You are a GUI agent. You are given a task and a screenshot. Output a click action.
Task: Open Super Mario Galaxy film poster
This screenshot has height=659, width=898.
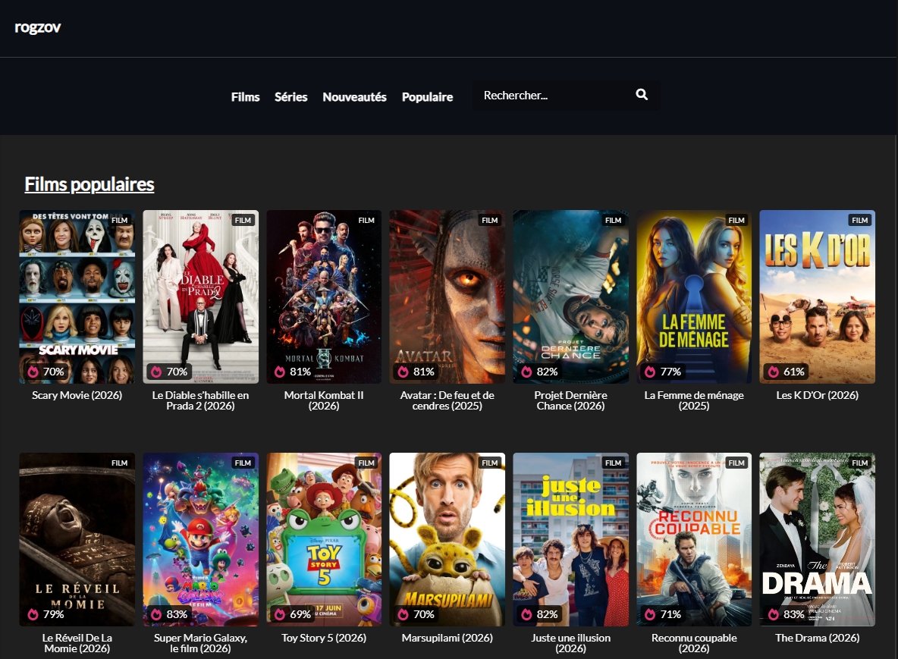point(200,539)
